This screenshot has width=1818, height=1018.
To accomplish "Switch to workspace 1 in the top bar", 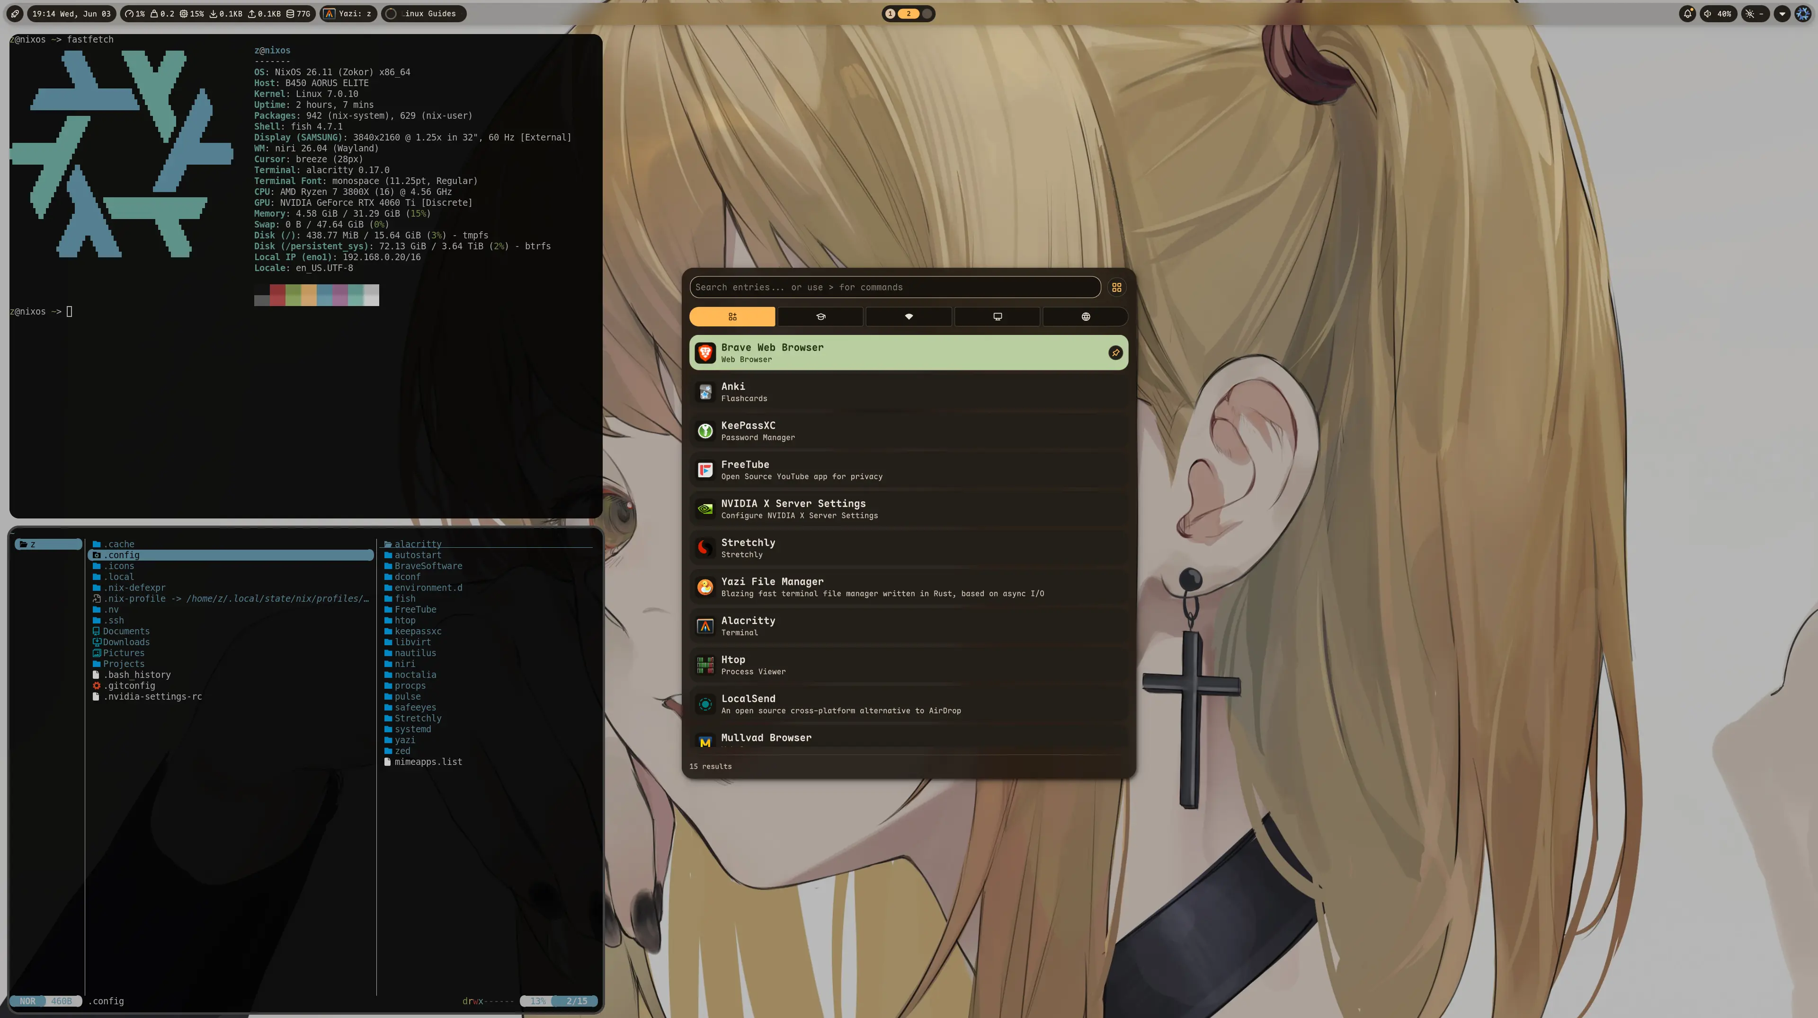I will coord(890,13).
